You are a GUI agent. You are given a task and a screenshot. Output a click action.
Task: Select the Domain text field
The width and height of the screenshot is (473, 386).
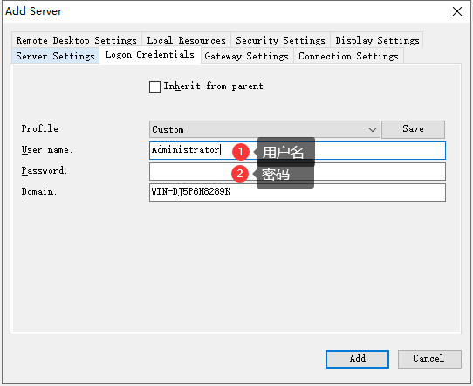click(x=298, y=192)
